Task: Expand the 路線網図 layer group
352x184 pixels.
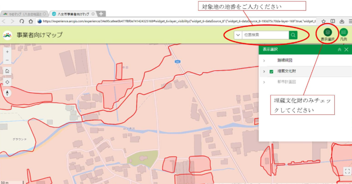Action: pyautogui.click(x=264, y=61)
